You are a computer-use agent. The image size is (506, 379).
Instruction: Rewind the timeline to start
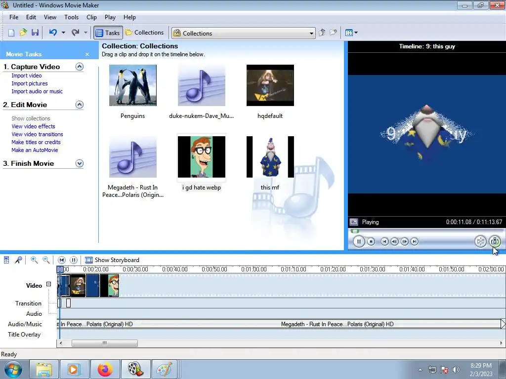point(62,260)
